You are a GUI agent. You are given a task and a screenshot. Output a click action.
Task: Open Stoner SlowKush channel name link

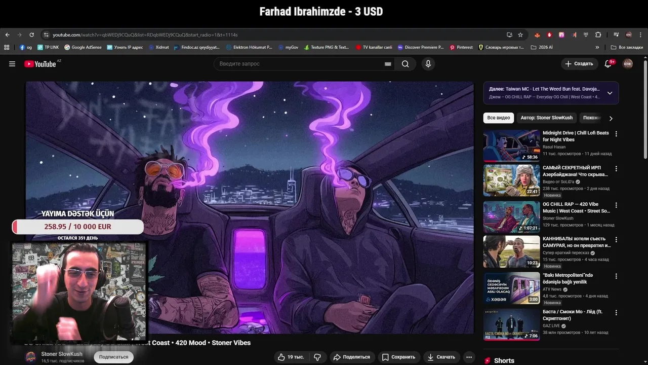pyautogui.click(x=62, y=354)
